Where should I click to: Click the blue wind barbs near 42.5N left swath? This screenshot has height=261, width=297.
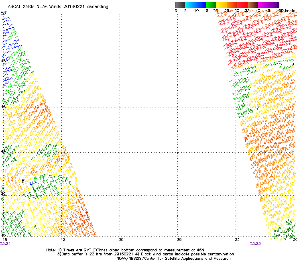[x=34, y=183]
